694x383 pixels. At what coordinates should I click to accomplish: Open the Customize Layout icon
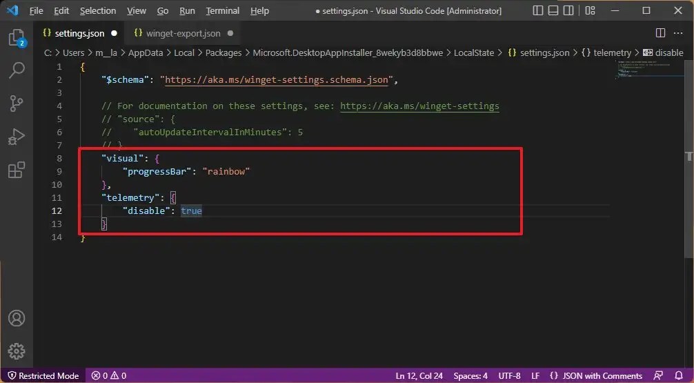(590, 10)
